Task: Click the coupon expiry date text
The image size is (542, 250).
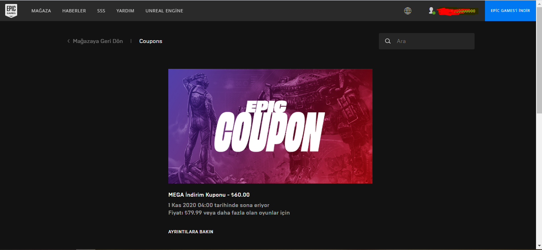Action: click(x=219, y=205)
